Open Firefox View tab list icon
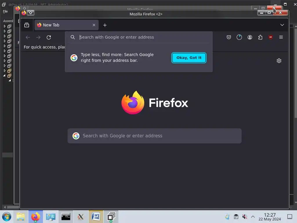The width and height of the screenshot is (297, 223). [x=27, y=25]
